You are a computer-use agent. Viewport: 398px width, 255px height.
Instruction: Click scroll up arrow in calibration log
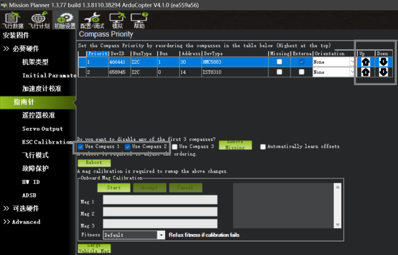coord(338,187)
